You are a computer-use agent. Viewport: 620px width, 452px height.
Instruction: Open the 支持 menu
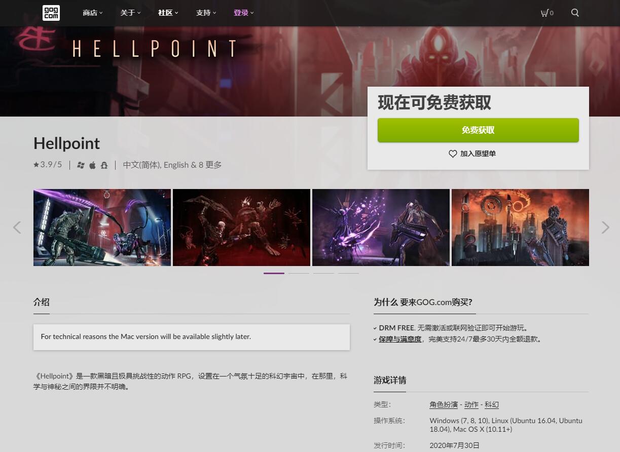click(206, 13)
